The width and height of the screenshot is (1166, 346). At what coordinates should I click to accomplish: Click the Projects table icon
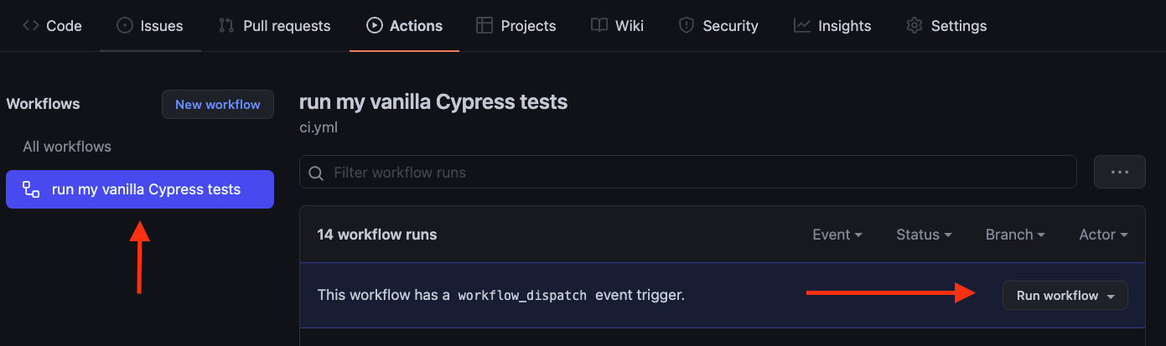[485, 26]
